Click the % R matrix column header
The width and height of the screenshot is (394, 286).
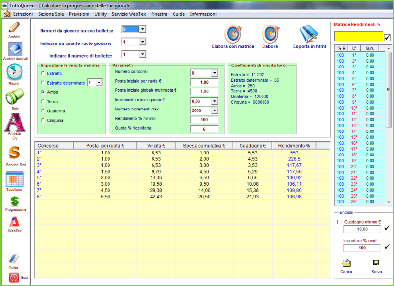(x=342, y=48)
